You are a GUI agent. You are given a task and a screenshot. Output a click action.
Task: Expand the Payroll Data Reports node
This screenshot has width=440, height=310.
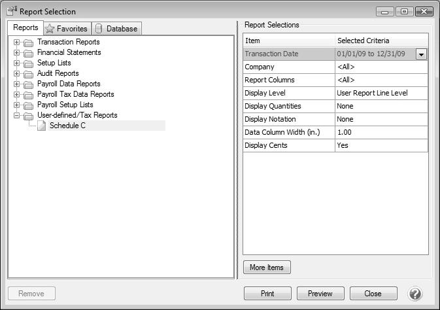point(16,84)
